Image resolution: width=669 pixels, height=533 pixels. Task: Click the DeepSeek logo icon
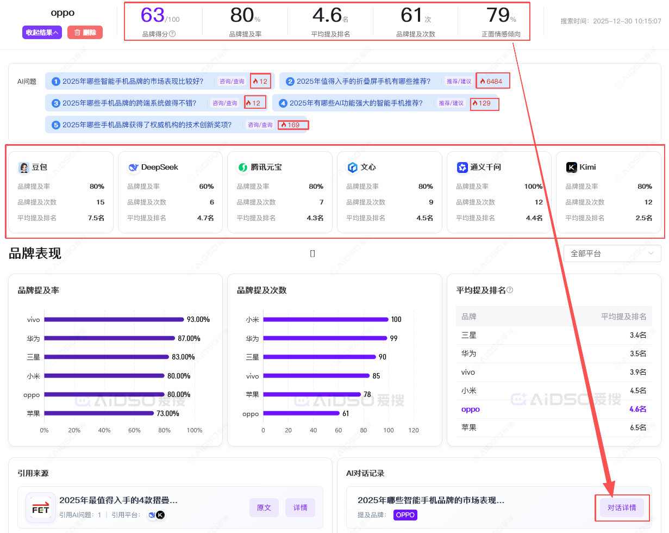[133, 168]
